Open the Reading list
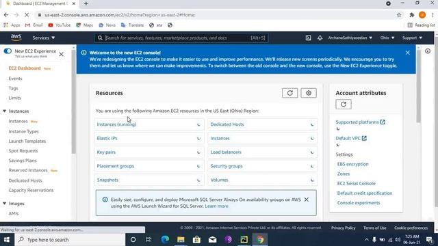The height and width of the screenshot is (246, 438). click(x=422, y=25)
